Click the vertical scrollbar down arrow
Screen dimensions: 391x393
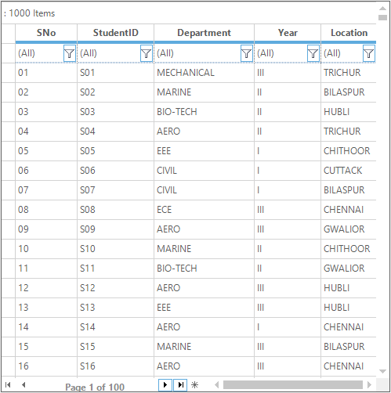pos(382,371)
